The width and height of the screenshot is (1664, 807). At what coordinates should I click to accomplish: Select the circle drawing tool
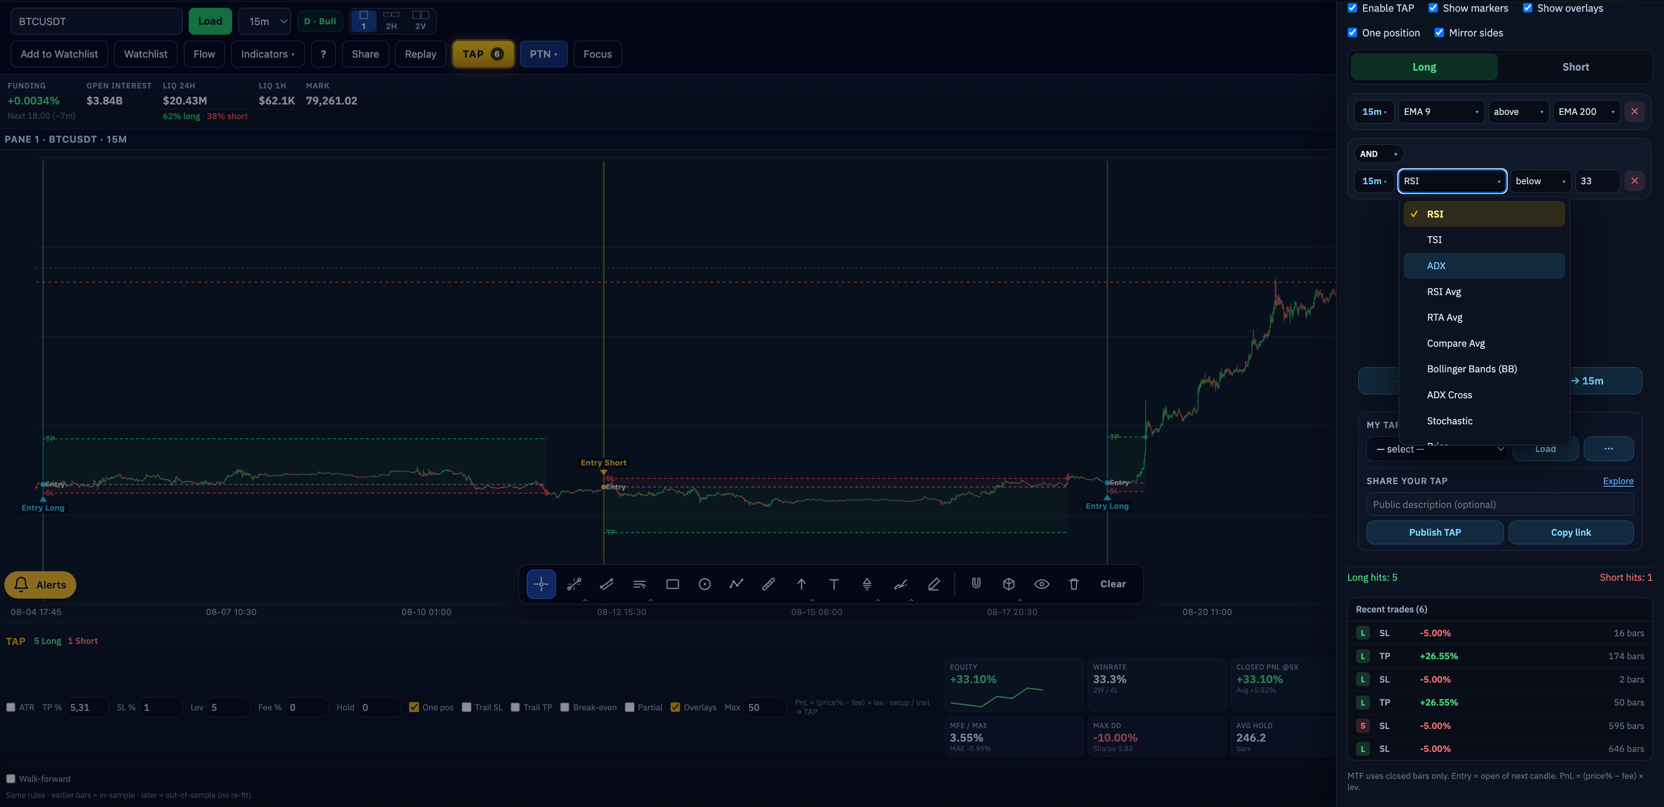pyautogui.click(x=705, y=584)
